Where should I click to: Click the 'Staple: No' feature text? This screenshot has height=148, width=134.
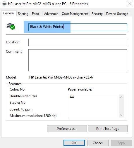[x=18, y=103]
